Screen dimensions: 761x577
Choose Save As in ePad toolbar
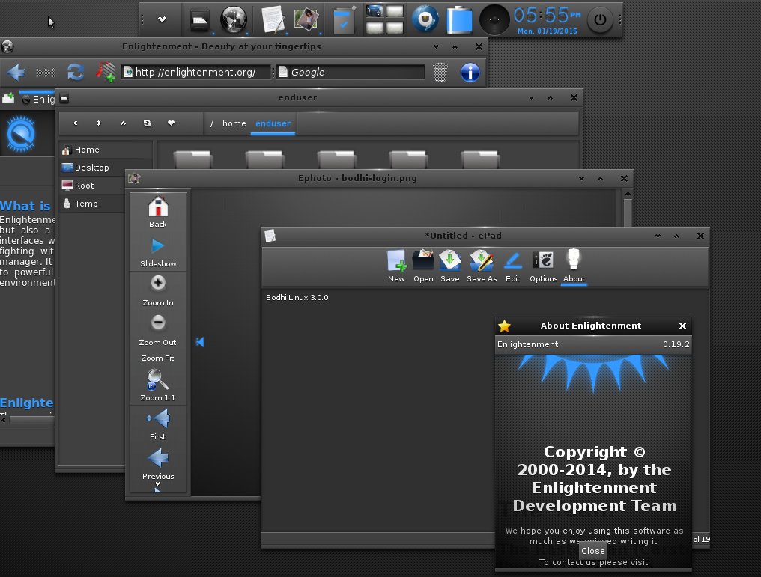click(x=482, y=266)
